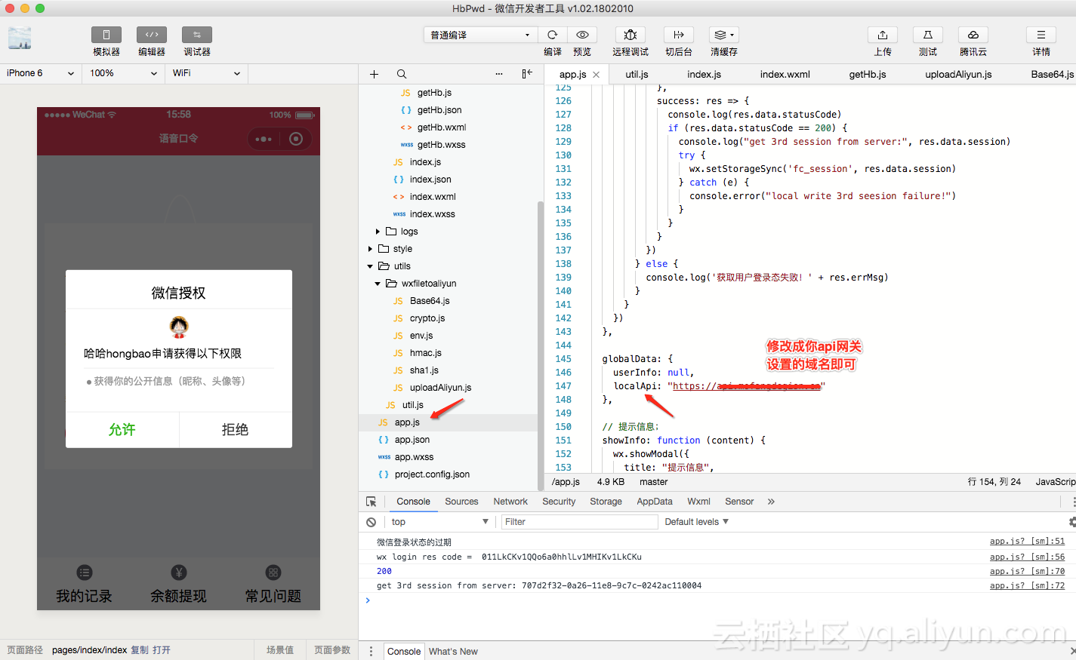
Task: Open uploadAliyun.js in the file tree
Action: 440,388
